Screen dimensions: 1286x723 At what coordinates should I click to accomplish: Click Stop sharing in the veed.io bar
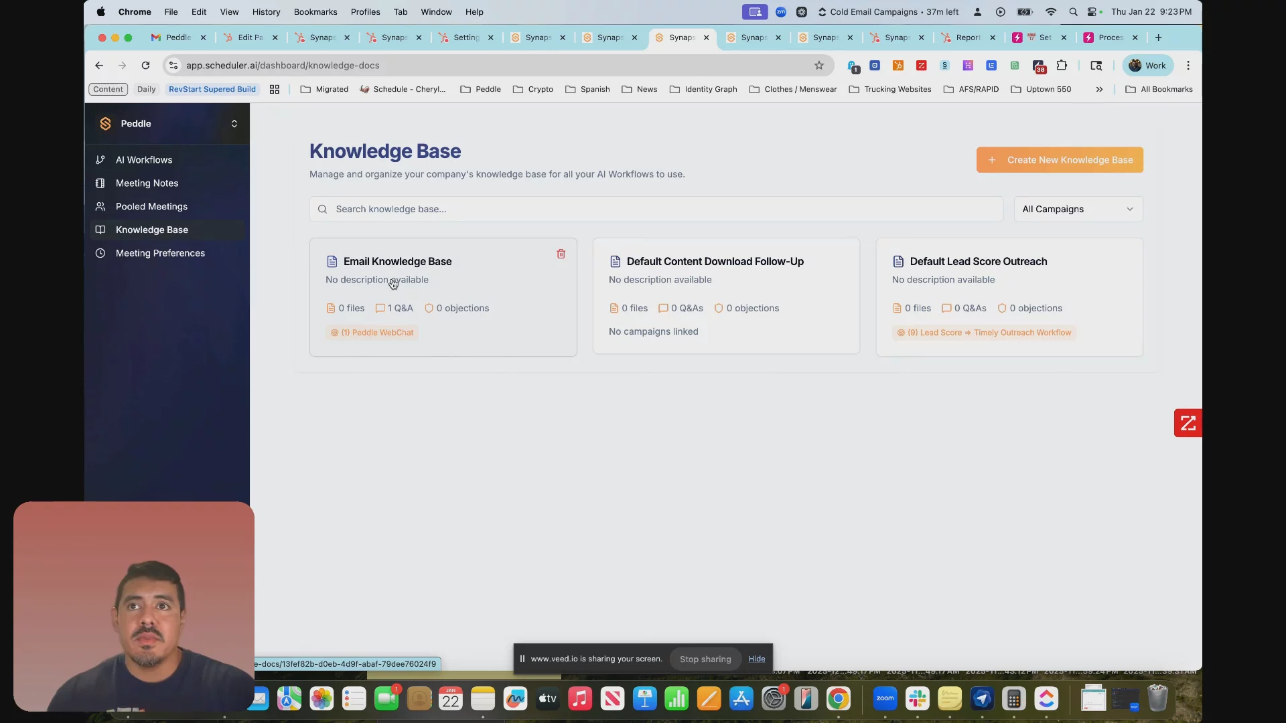pos(705,659)
